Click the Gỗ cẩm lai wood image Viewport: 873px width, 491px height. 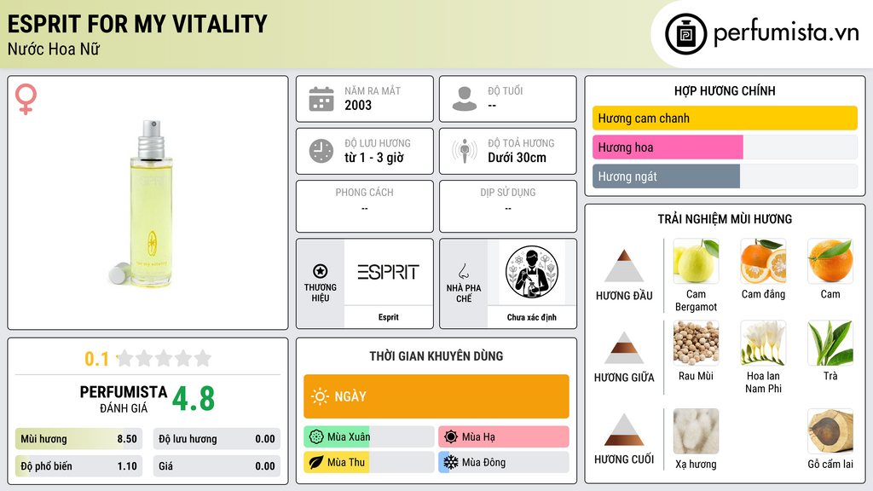830,431
